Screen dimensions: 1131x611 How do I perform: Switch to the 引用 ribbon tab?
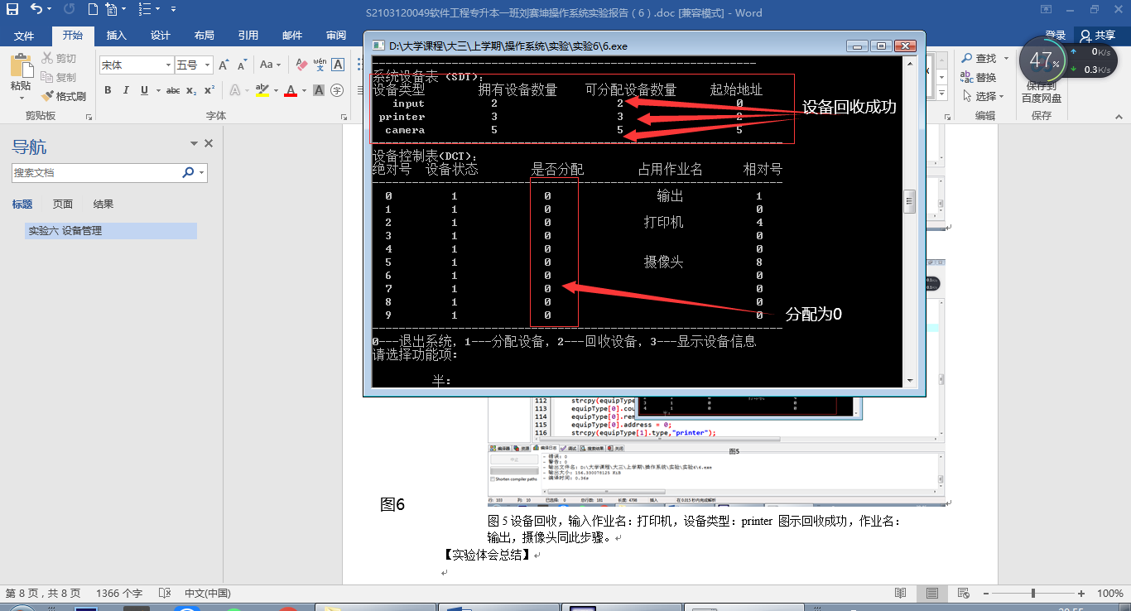248,36
